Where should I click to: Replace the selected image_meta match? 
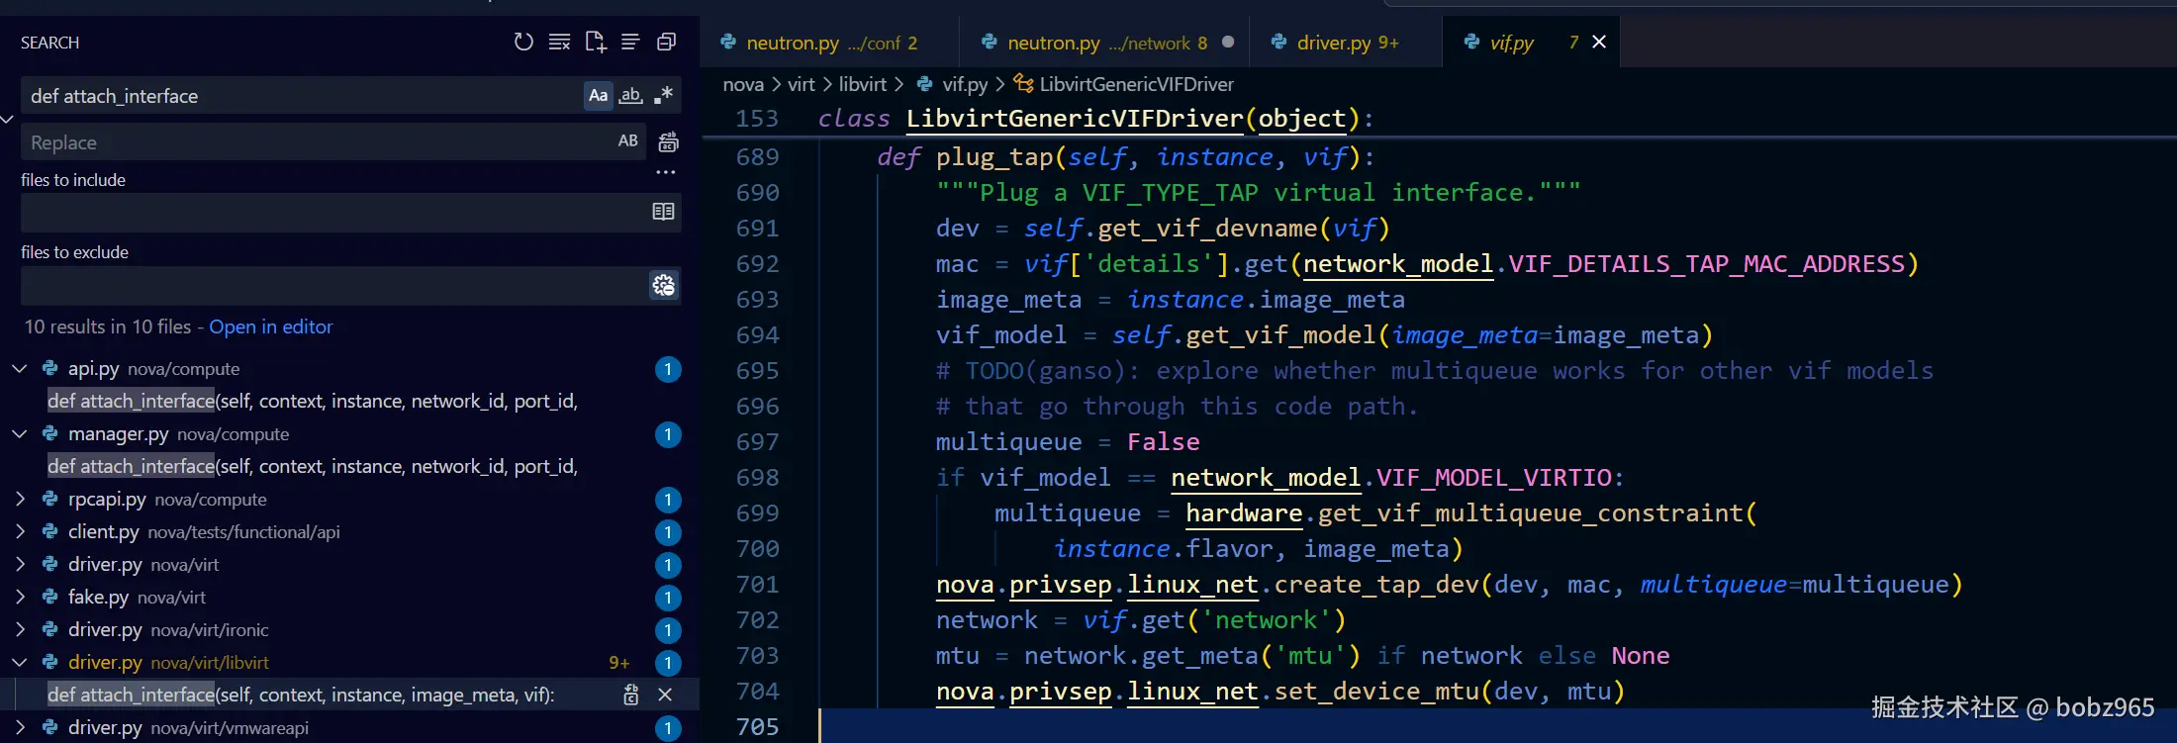tap(630, 695)
